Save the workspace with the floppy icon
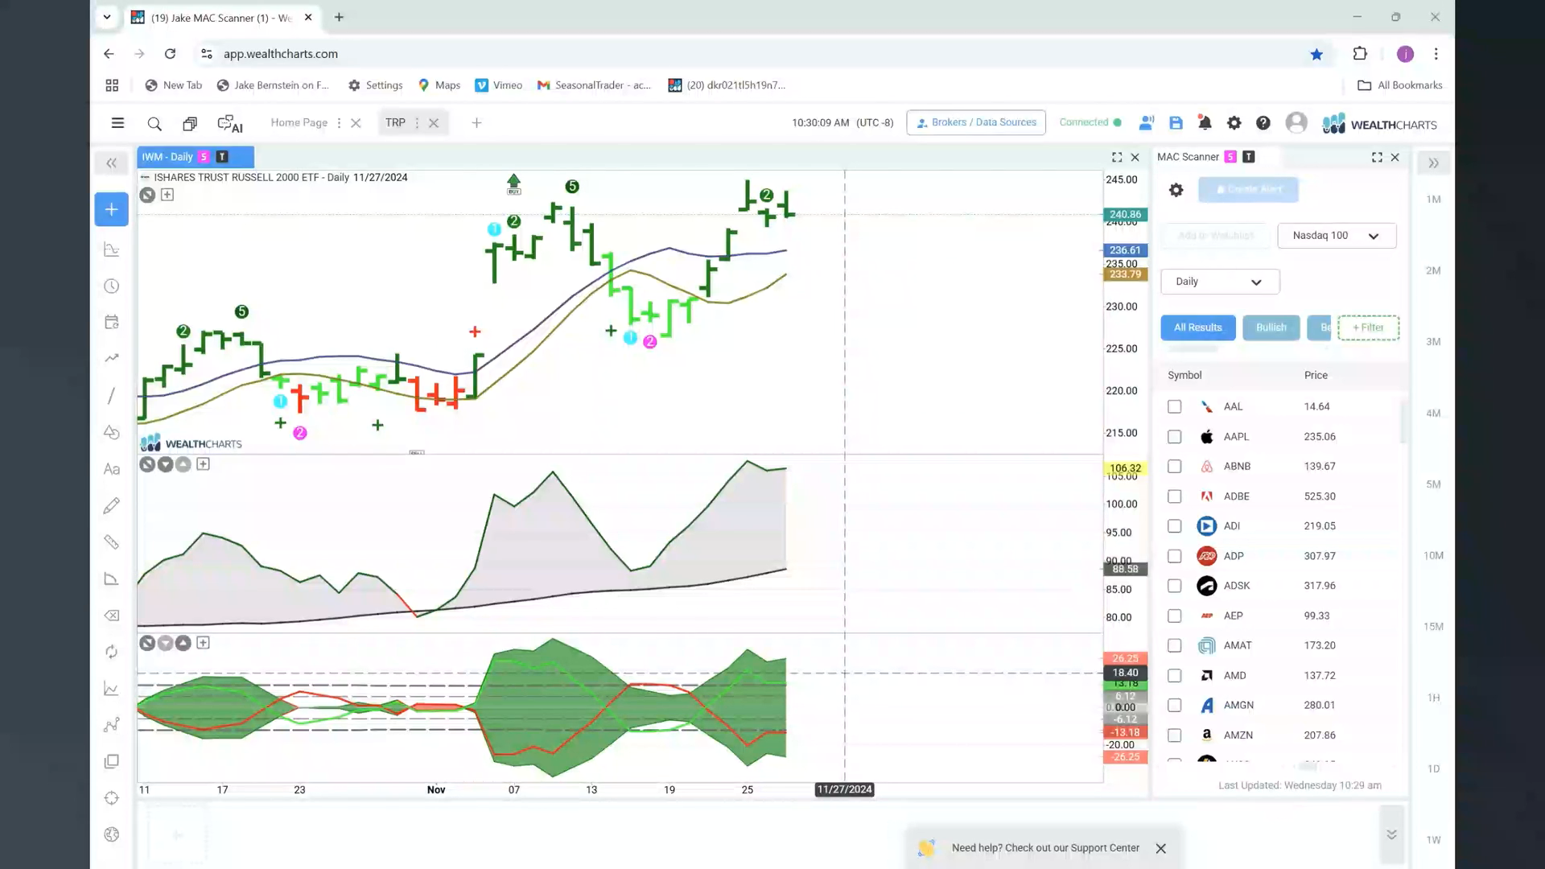 [x=1176, y=123]
